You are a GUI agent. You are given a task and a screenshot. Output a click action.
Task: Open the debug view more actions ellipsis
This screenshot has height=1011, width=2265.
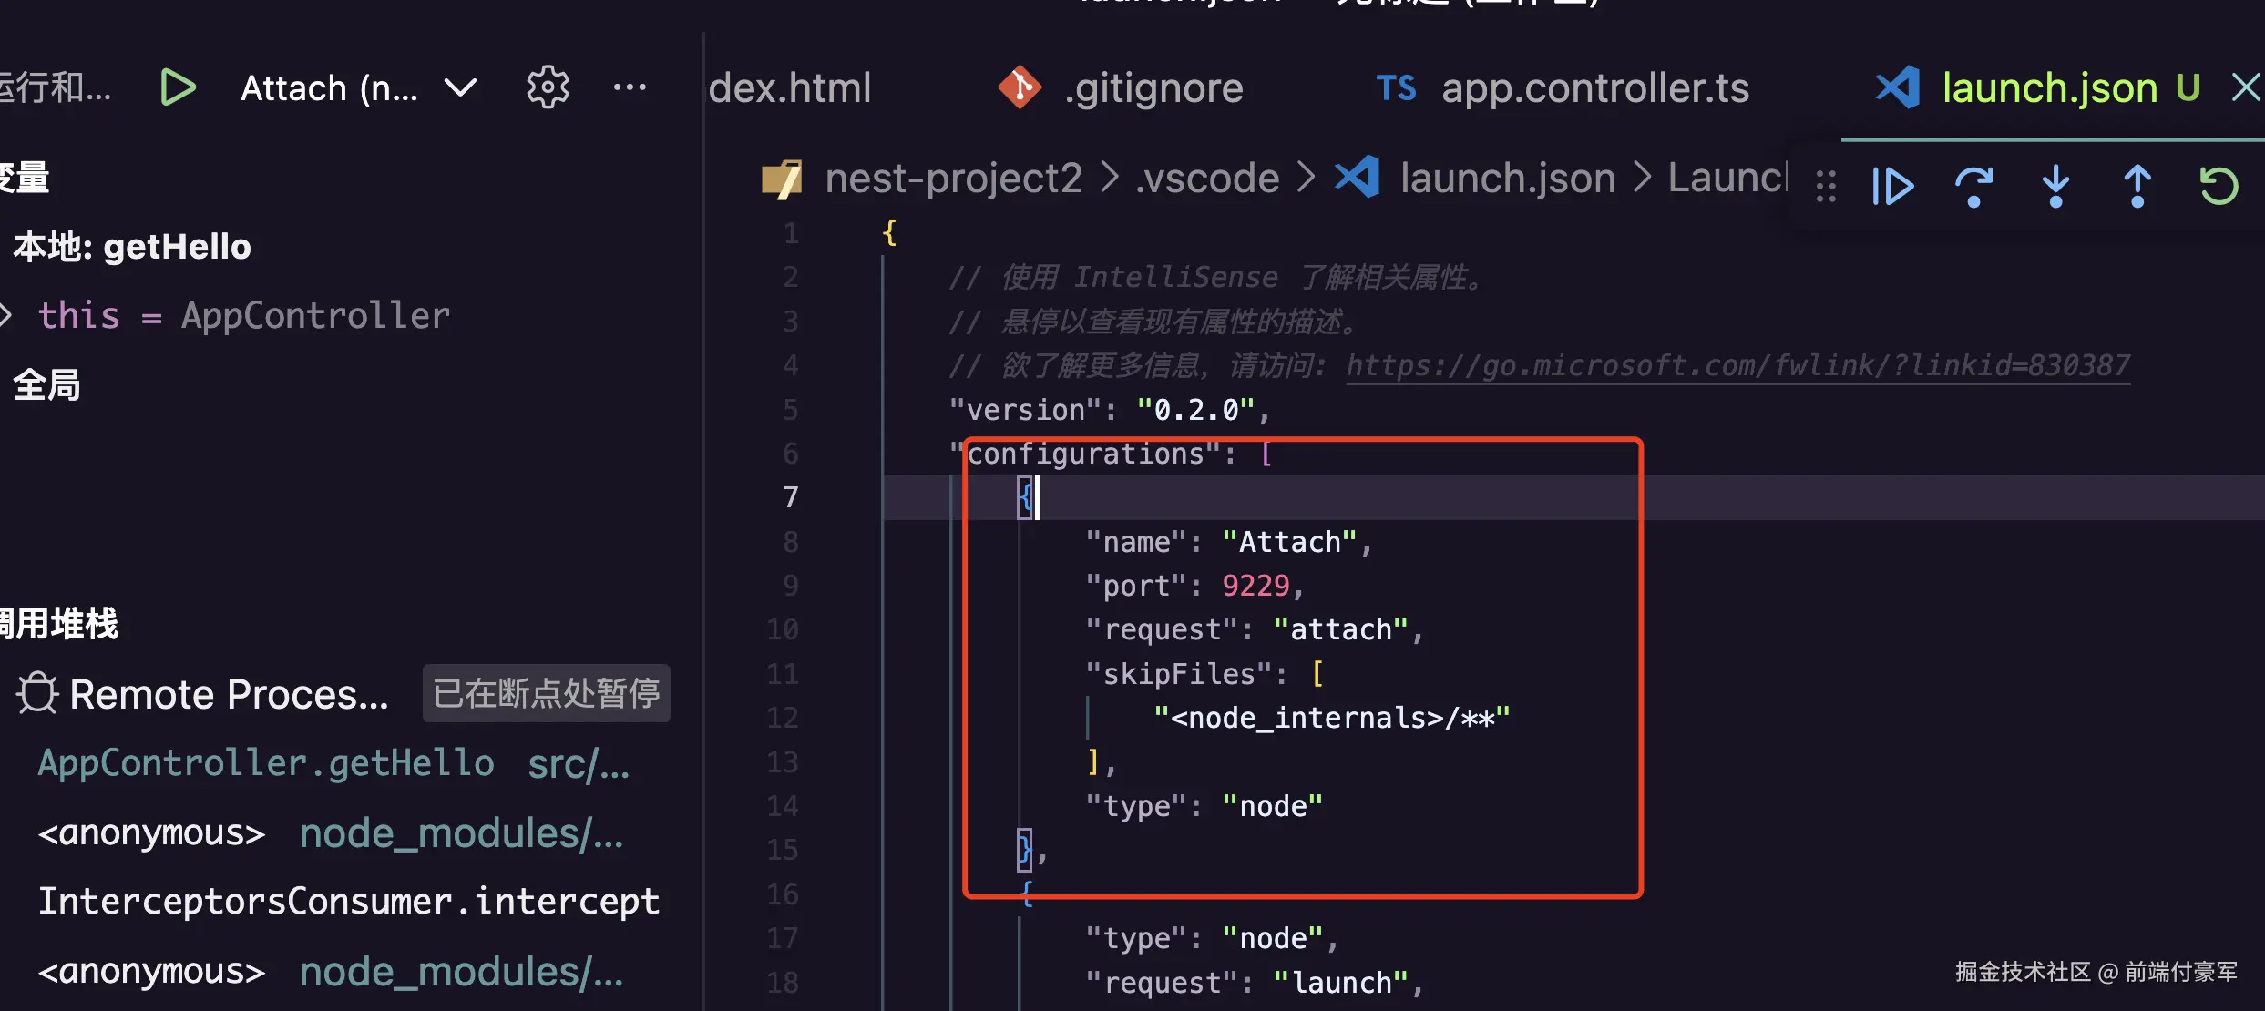630,88
